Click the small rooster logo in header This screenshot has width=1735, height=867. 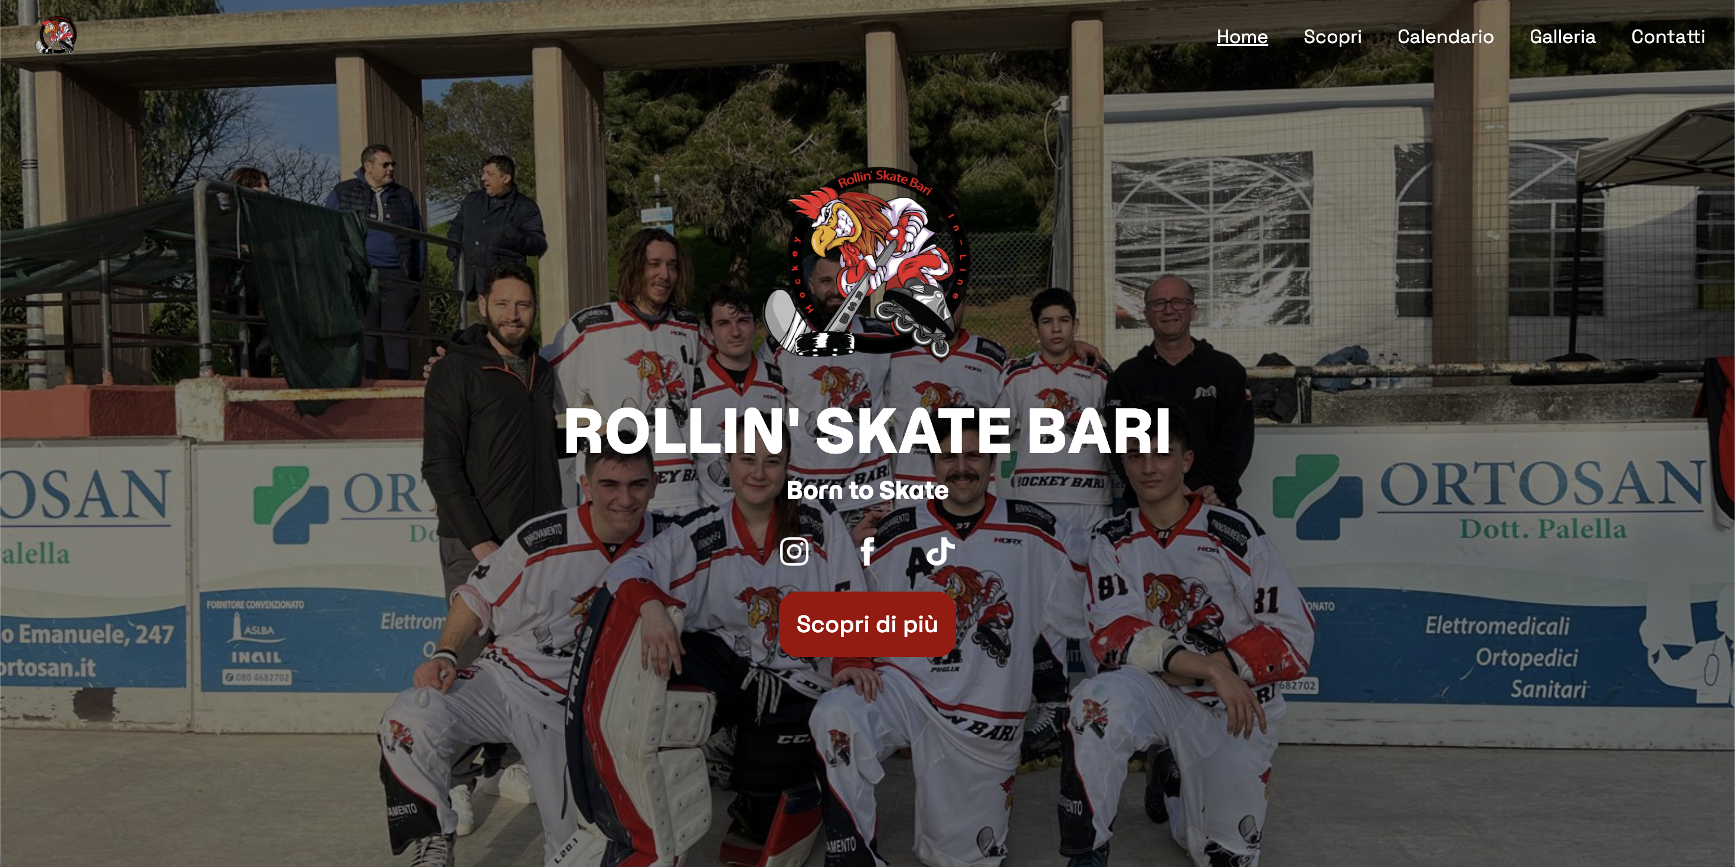pos(56,35)
